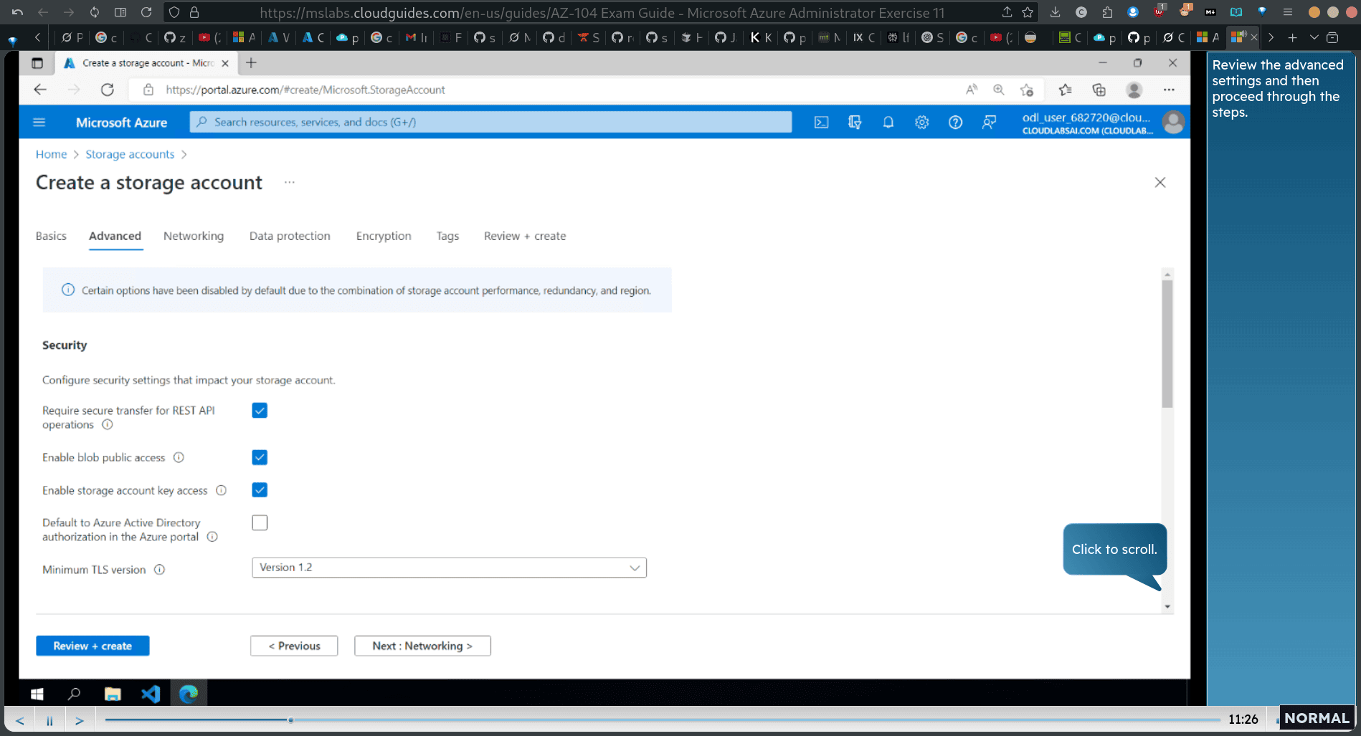This screenshot has height=736, width=1361.
Task: Go to the previous guide step
Action: [20, 720]
